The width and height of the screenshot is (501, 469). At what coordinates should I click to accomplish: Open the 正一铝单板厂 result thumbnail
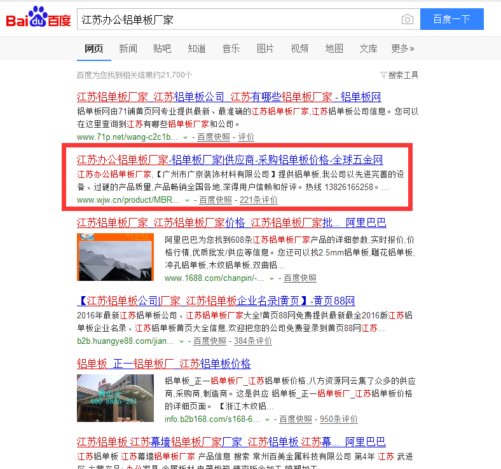click(x=115, y=398)
